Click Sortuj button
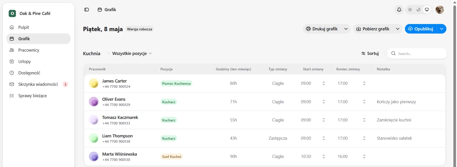Screen dimensions: 457x167 [370, 53]
